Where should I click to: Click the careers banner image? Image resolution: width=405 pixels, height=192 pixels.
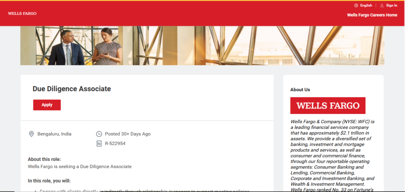pos(202,45)
